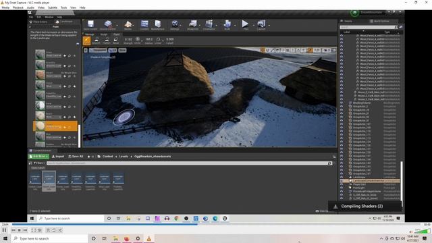
Task: Toggle visibility eye for PointLight row
Action: pos(342,188)
